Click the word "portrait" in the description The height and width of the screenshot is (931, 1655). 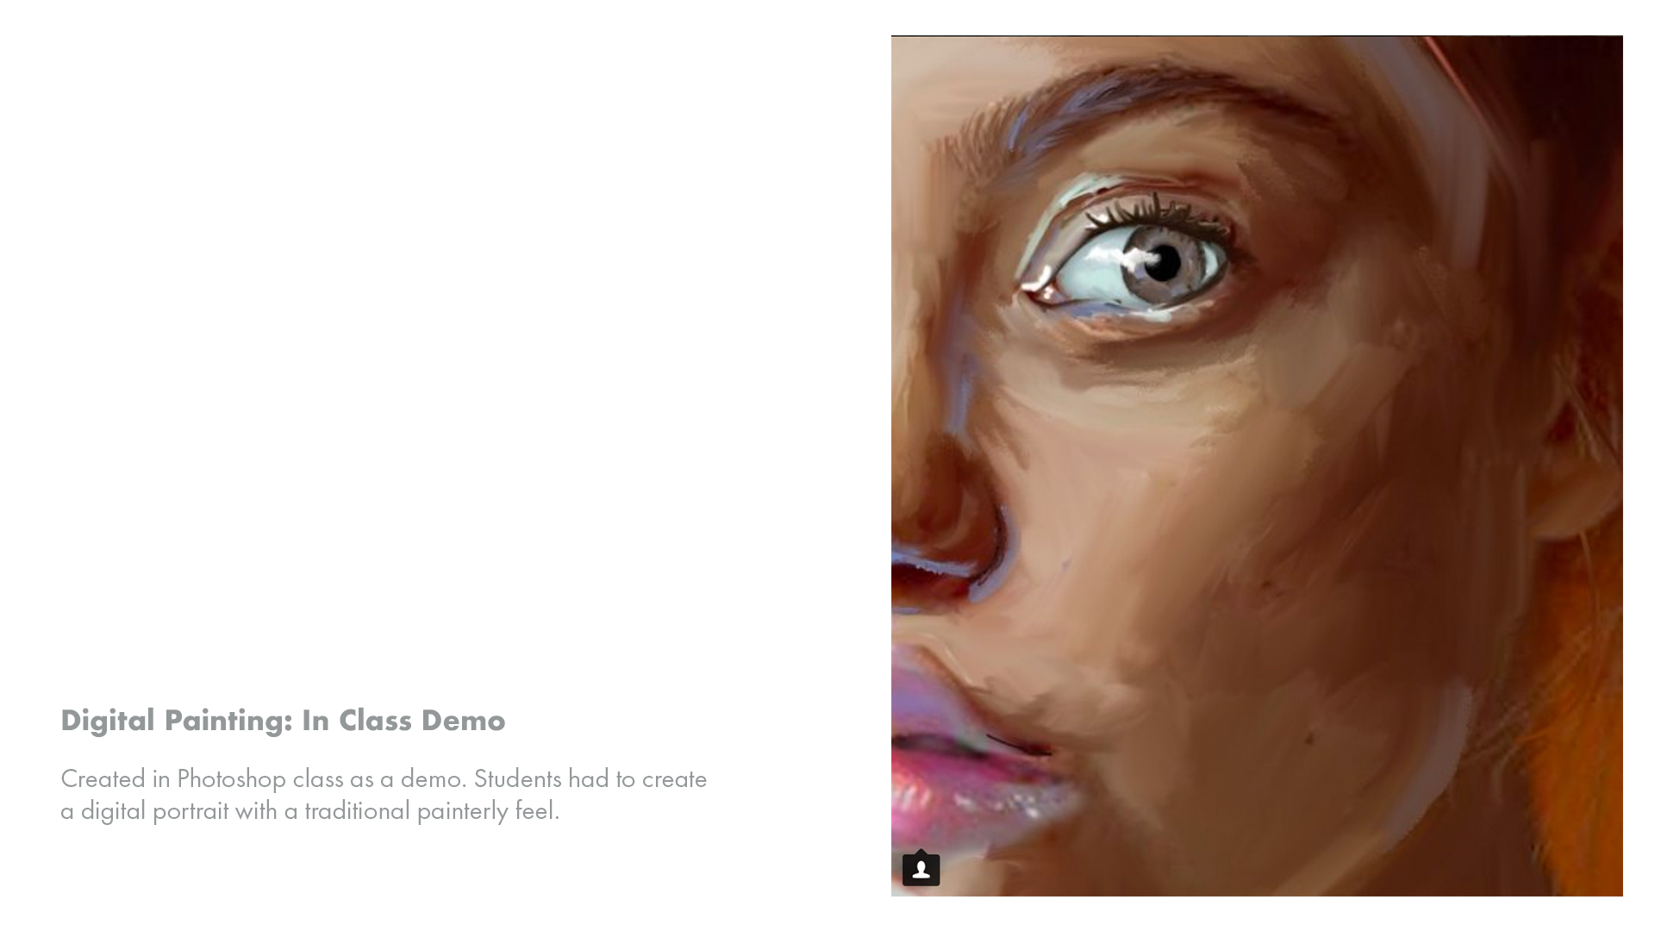(190, 811)
